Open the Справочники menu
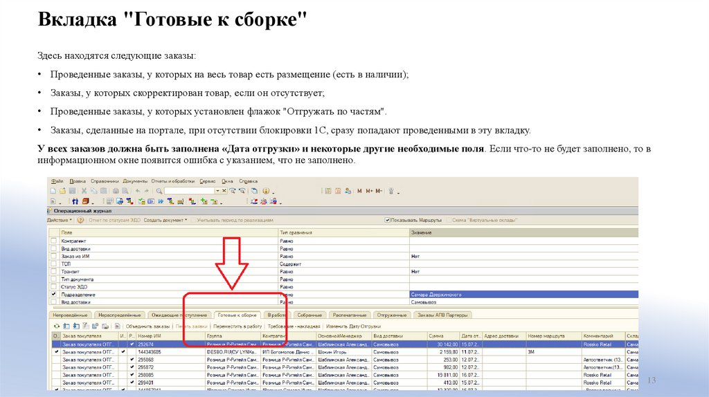This screenshot has height=397, width=709. point(105,181)
